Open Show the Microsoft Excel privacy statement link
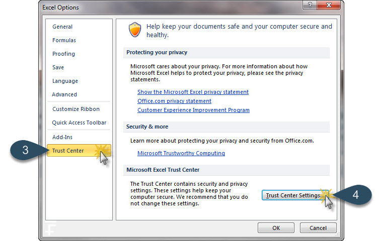380x241 pixels. [193, 92]
